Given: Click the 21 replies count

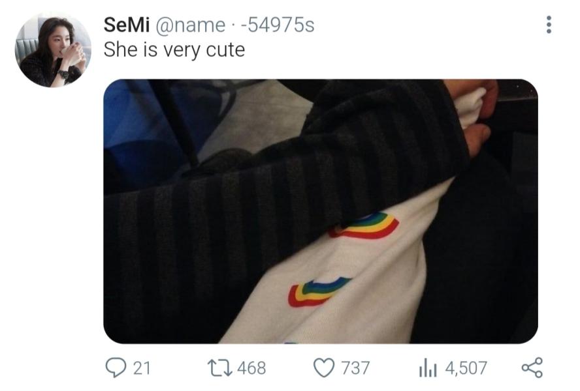Looking at the screenshot, I should click(x=142, y=368).
